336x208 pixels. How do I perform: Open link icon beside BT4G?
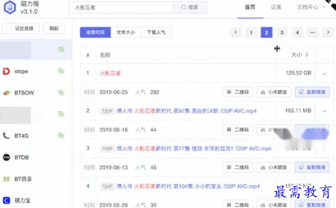pyautogui.click(x=61, y=136)
